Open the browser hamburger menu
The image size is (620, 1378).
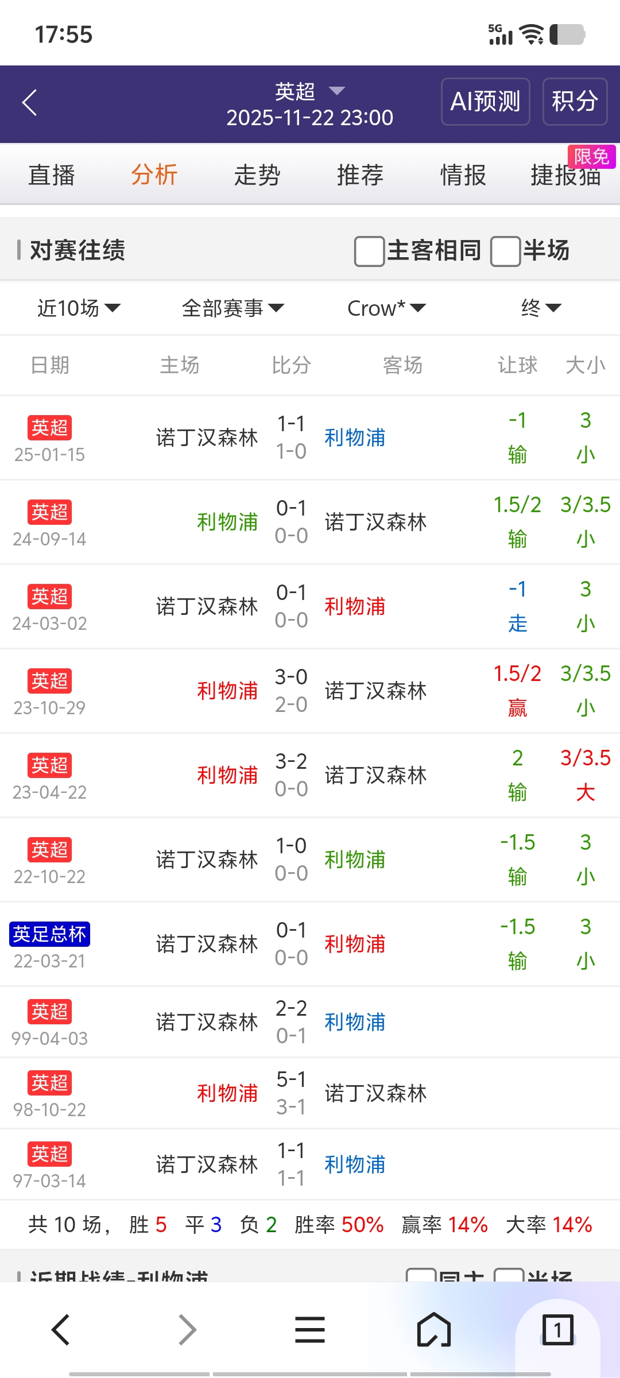310,1330
